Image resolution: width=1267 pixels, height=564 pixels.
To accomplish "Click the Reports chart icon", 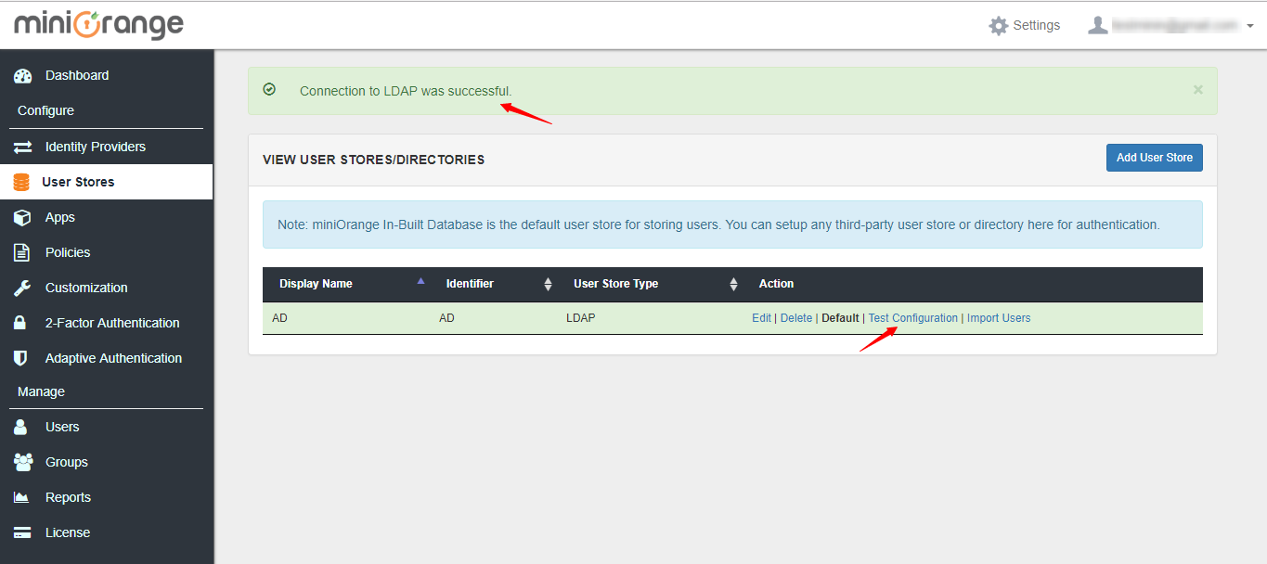I will pos(22,497).
